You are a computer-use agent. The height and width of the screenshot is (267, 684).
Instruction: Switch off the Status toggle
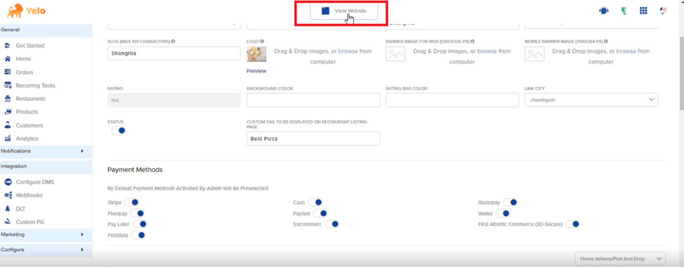118,131
